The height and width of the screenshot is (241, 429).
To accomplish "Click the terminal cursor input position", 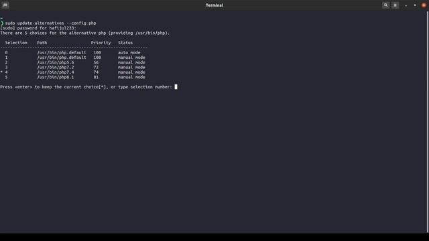I will 176,87.
